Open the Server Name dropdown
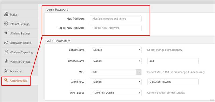Image resolution: width=215 pixels, height=102 pixels. [x=116, y=50]
